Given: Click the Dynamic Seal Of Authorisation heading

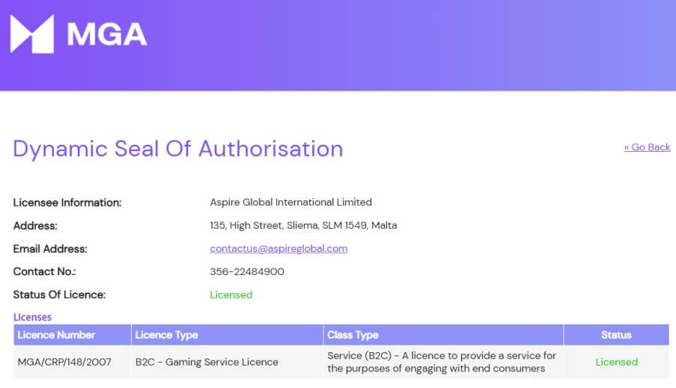Looking at the screenshot, I should point(178,149).
